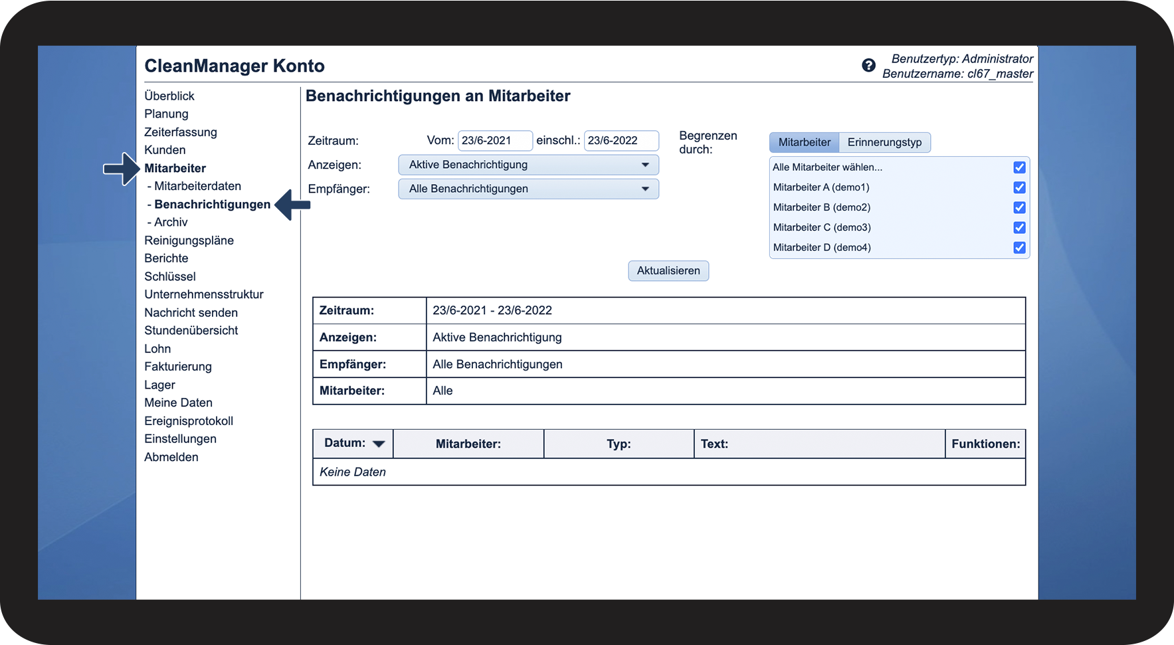The image size is (1174, 645).
Task: Select the Mitarbeiter filter tab
Action: [804, 142]
